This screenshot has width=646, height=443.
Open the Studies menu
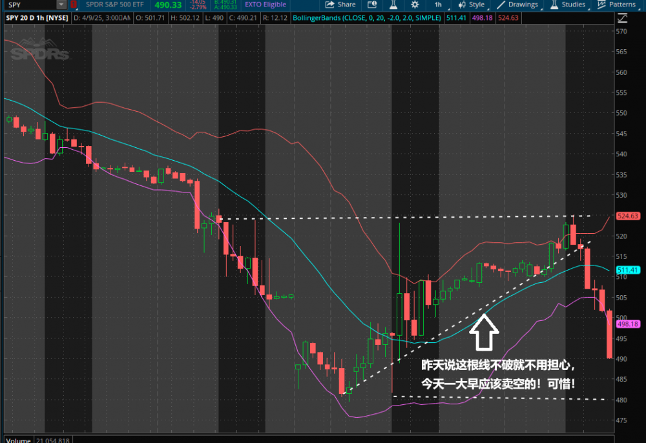[567, 5]
